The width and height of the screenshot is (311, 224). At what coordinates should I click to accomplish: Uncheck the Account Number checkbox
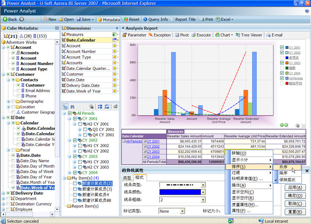[13, 64]
